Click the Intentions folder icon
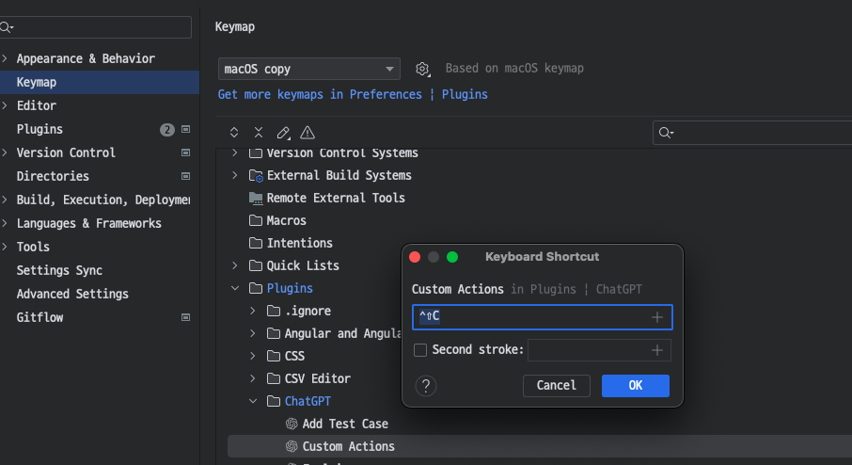This screenshot has height=465, width=852. (256, 243)
